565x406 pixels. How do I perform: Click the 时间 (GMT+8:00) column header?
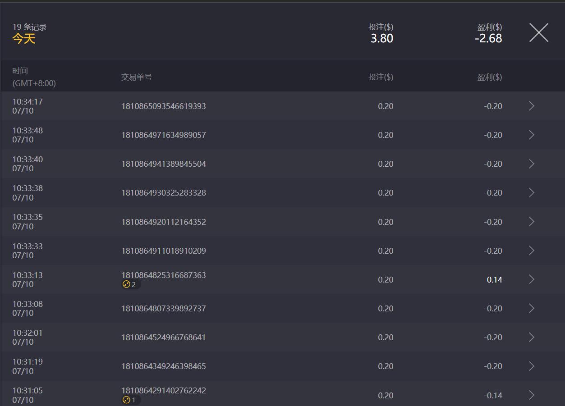click(x=34, y=77)
